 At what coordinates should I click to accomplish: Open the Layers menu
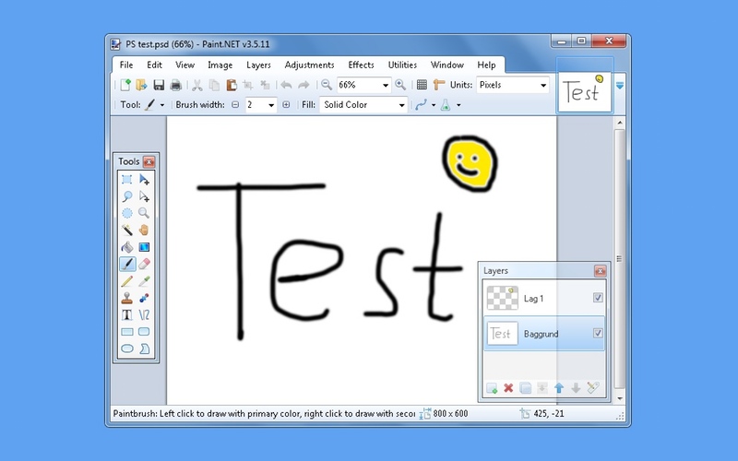258,65
